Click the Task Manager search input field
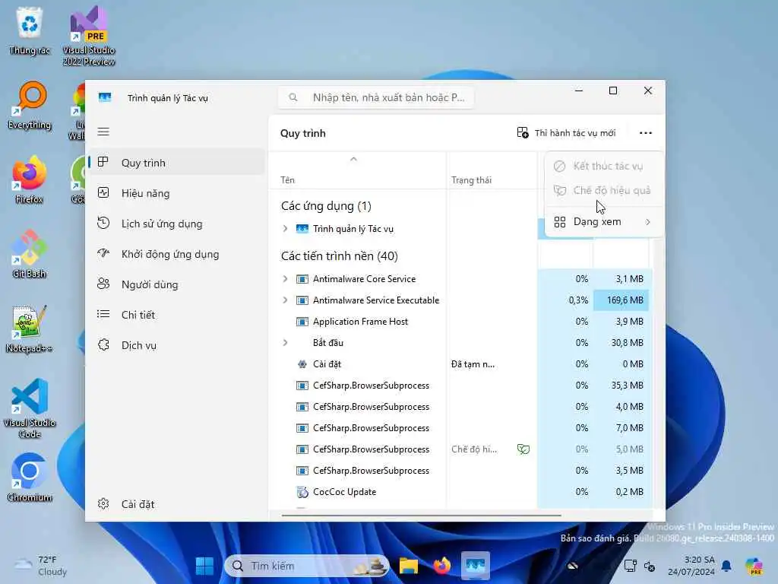Viewport: 778px width, 584px height. click(375, 97)
